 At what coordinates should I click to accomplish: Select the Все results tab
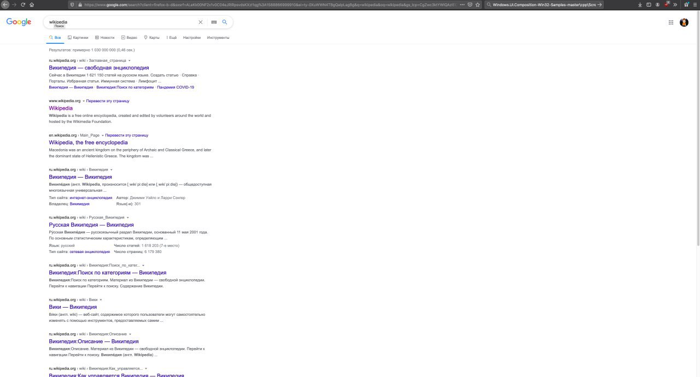point(55,38)
